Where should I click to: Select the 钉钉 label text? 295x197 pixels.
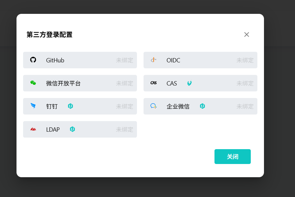(52, 107)
